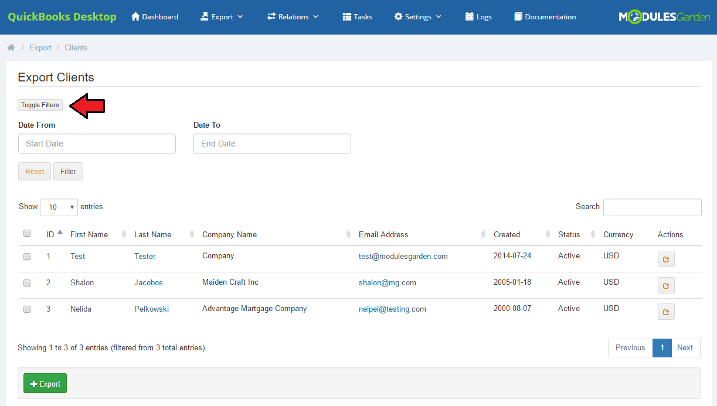Screen dimensions: 717x406
Task: Sort table by Created sort arrows
Action: [x=548, y=234]
